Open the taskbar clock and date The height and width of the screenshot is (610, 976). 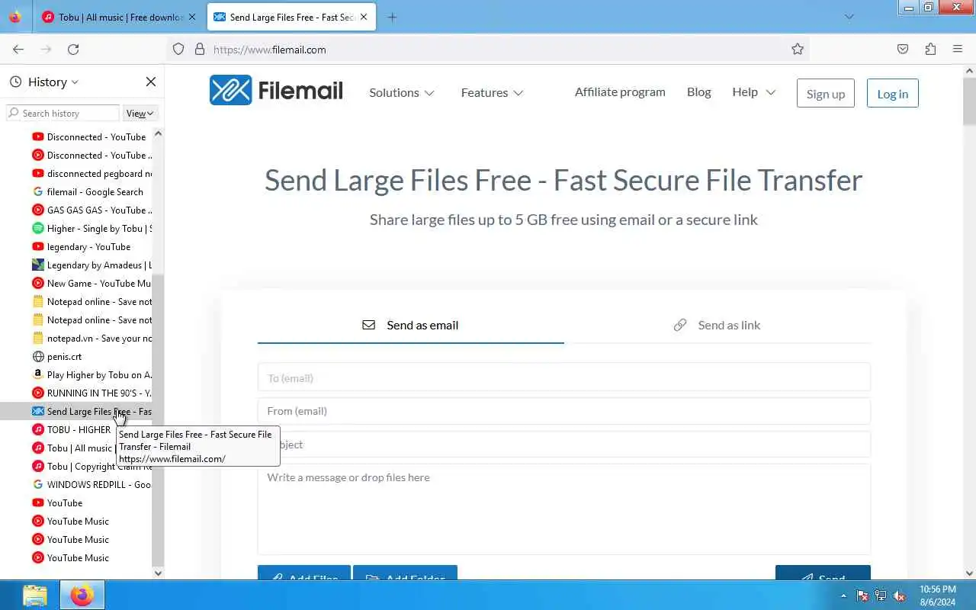938,596
